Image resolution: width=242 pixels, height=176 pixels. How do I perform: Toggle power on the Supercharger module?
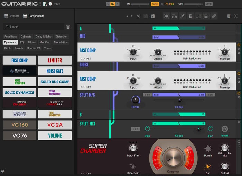pyautogui.click(x=239, y=142)
